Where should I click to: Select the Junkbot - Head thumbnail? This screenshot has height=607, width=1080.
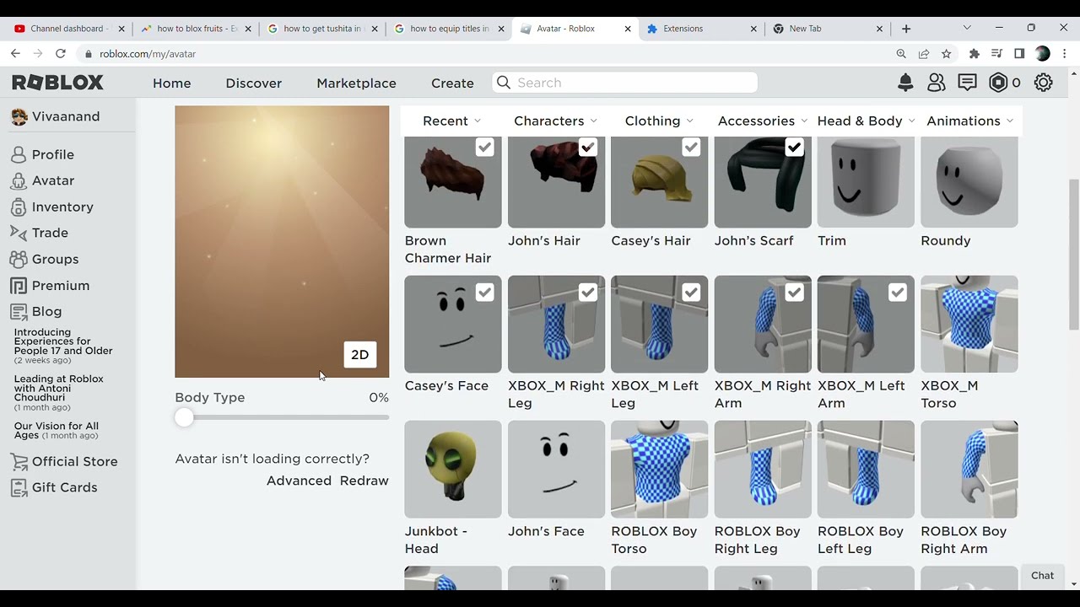pyautogui.click(x=453, y=470)
